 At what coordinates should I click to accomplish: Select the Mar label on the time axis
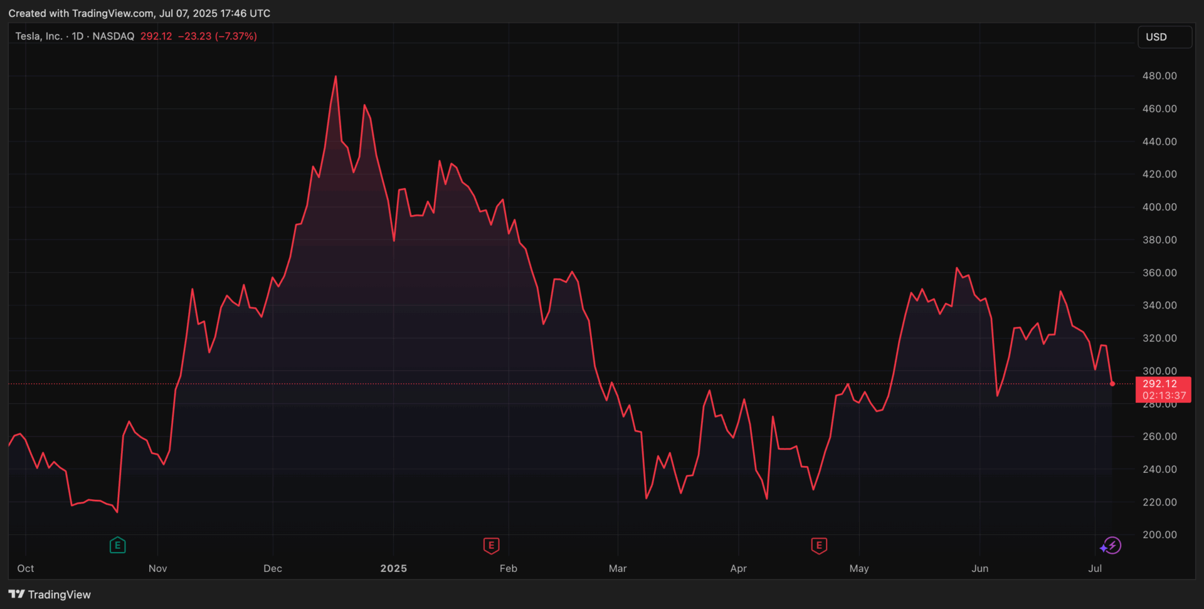pos(617,568)
